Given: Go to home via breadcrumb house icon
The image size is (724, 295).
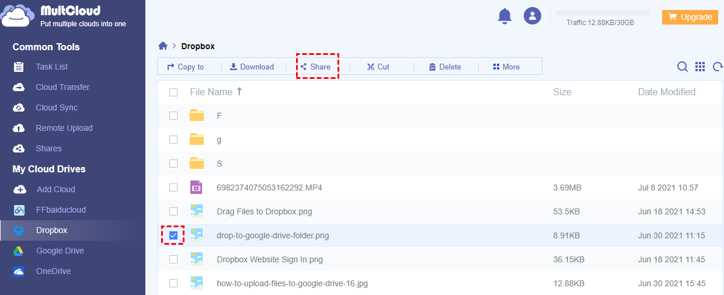Looking at the screenshot, I should [x=163, y=46].
